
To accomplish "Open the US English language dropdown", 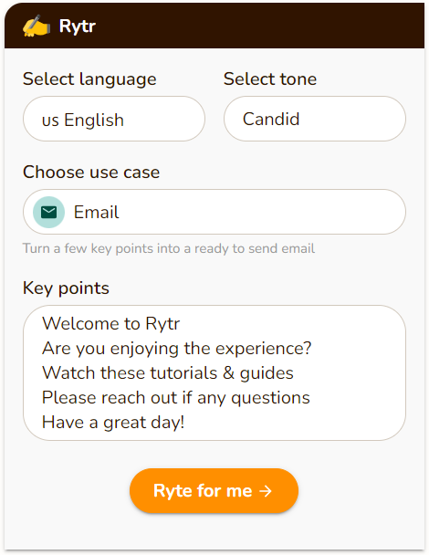I will coord(114,119).
